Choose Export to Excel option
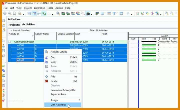This screenshot has height=110, width=180. 63,95
